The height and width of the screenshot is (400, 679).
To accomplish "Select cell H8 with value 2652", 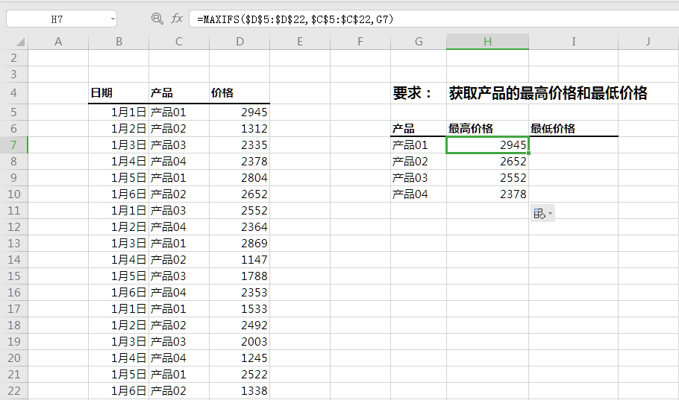I will 487,162.
